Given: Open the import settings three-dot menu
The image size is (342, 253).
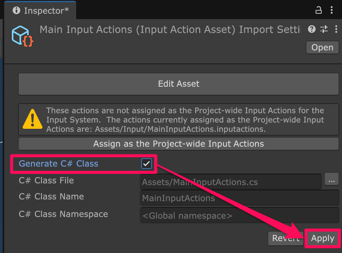Looking at the screenshot, I should [335, 29].
